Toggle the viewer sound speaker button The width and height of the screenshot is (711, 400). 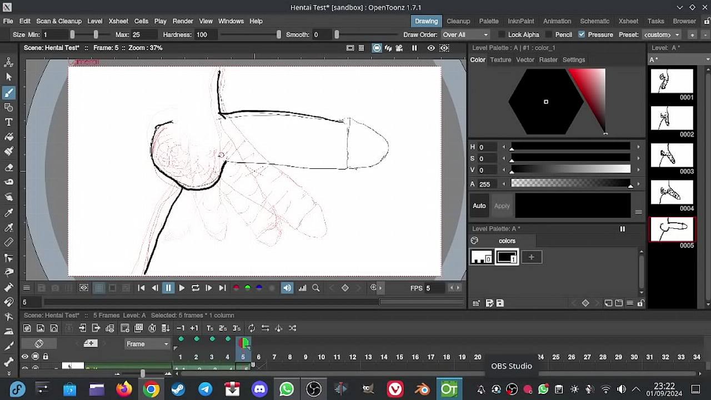[x=287, y=288]
